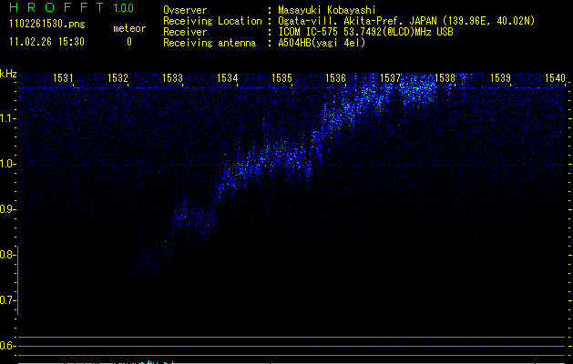Image resolution: width=573 pixels, height=364 pixels.
Task: Click the Receiver label
Action: tap(185, 32)
